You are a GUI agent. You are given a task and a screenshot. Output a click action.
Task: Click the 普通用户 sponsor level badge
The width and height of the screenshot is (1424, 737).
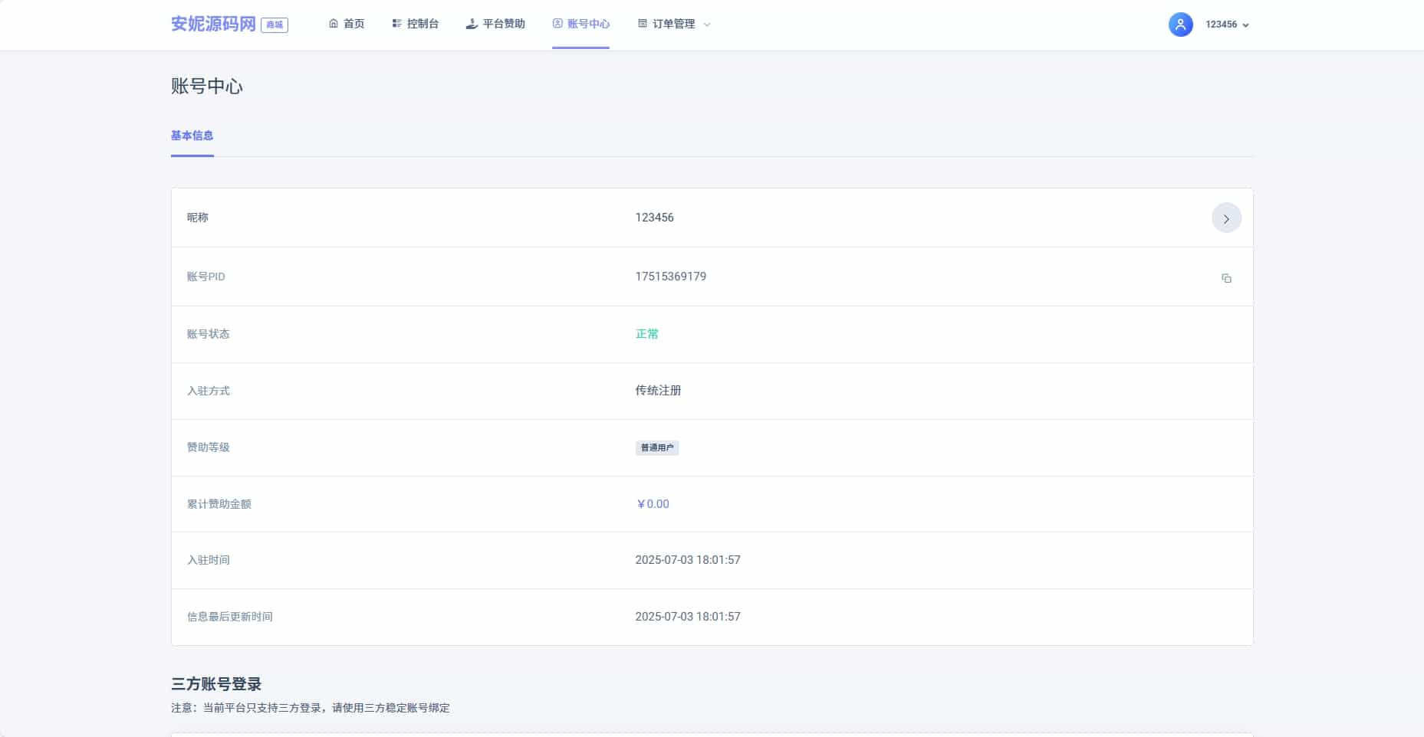pyautogui.click(x=657, y=447)
